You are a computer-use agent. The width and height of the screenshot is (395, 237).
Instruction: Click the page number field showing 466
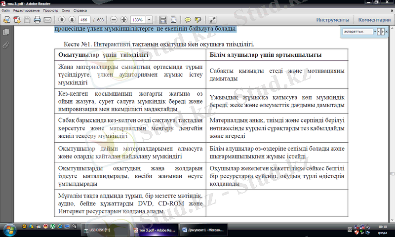(x=84, y=20)
